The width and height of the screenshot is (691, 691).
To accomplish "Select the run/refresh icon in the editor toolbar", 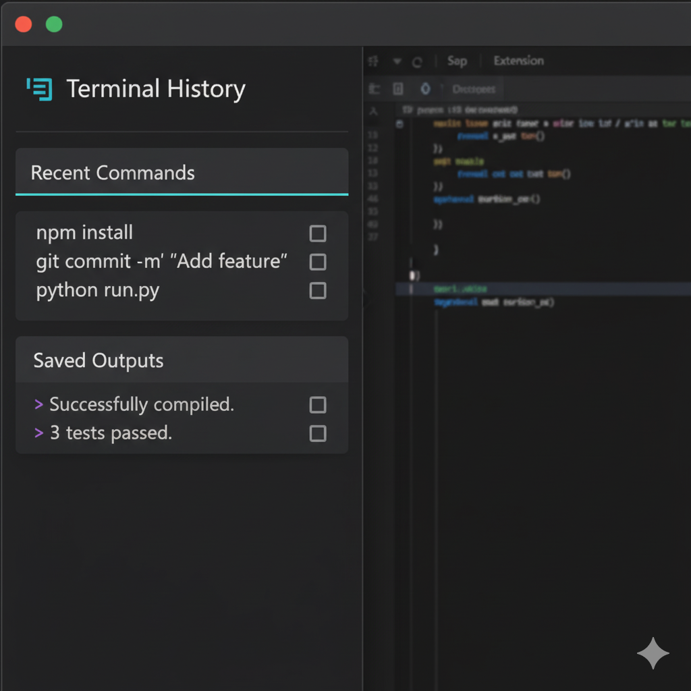I will tap(418, 61).
